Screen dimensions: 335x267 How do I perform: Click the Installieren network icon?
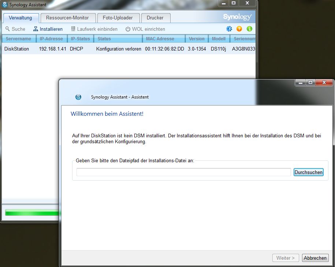36,29
